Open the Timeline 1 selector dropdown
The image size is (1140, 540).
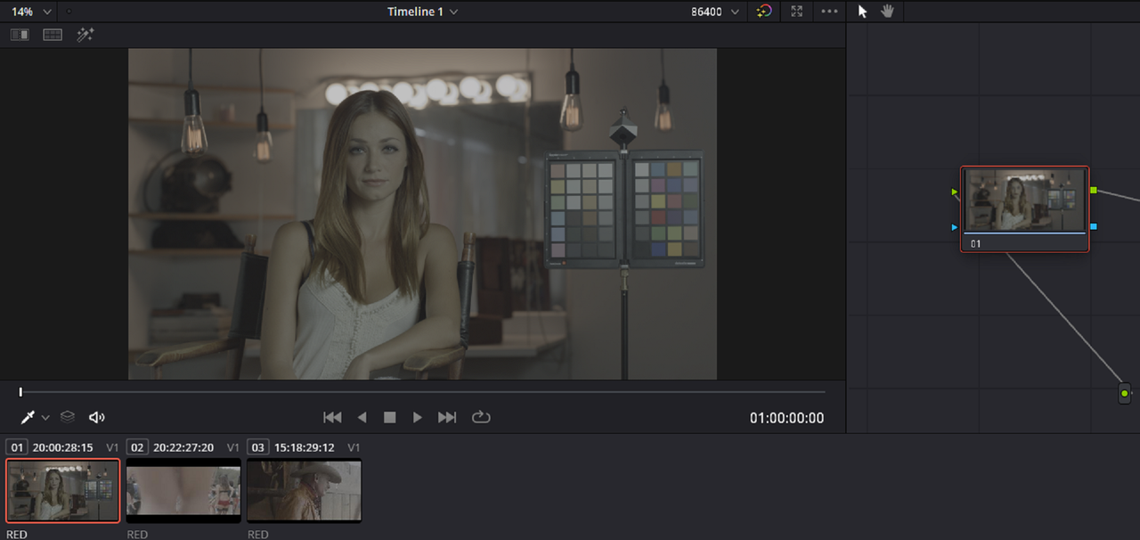422,12
